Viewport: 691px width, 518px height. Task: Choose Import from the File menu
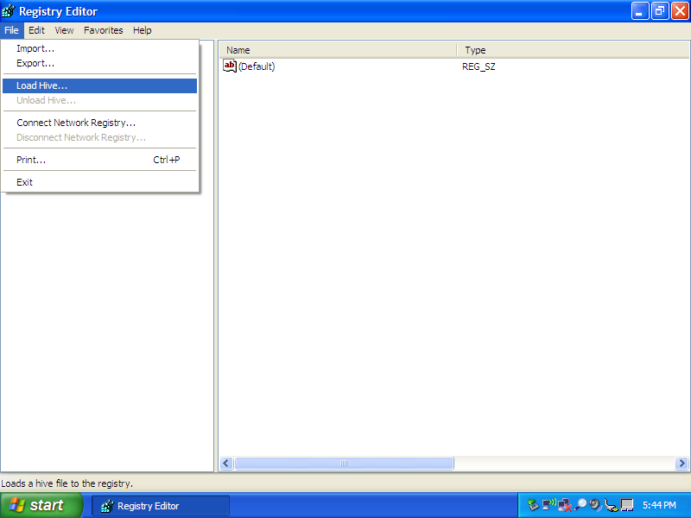[x=99, y=48]
